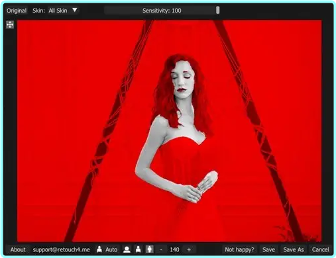The image size is (336, 258).
Task: Toggle the Original preview view
Action: pos(17,11)
